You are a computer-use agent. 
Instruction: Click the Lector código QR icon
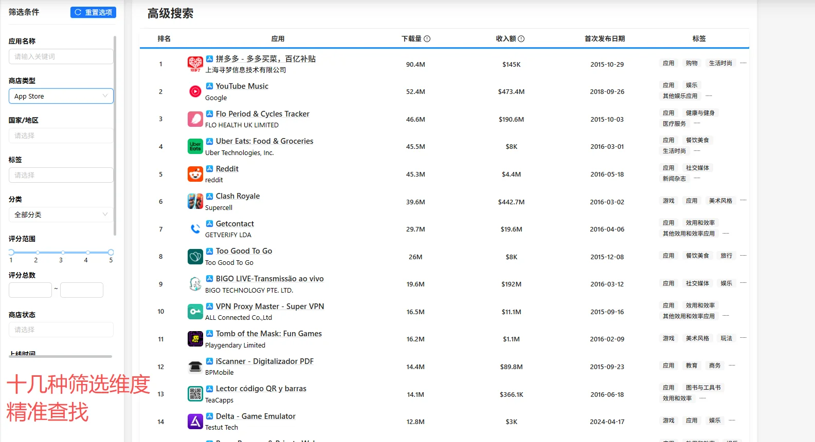(195, 394)
